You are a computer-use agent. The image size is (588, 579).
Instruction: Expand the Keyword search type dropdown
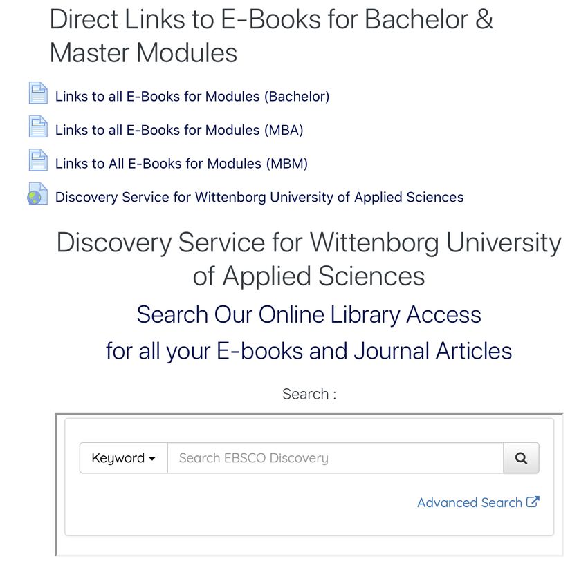[x=123, y=457]
